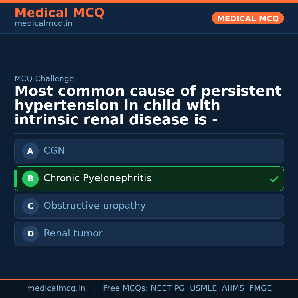Click the persistent hypertension question text
Image resolution: width=298 pixels, height=298 pixels.
pyautogui.click(x=148, y=106)
